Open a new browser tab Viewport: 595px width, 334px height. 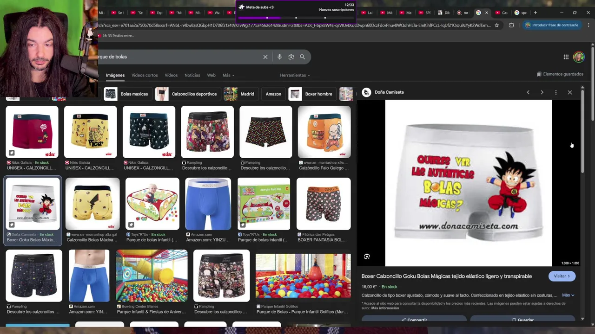pyautogui.click(x=535, y=13)
